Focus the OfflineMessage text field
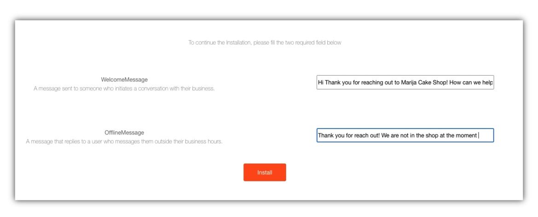This screenshot has height=217, width=538. pyautogui.click(x=405, y=135)
